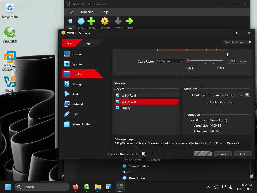257x193 pixels.
Task: Select Display settings category
Action: 83,74
